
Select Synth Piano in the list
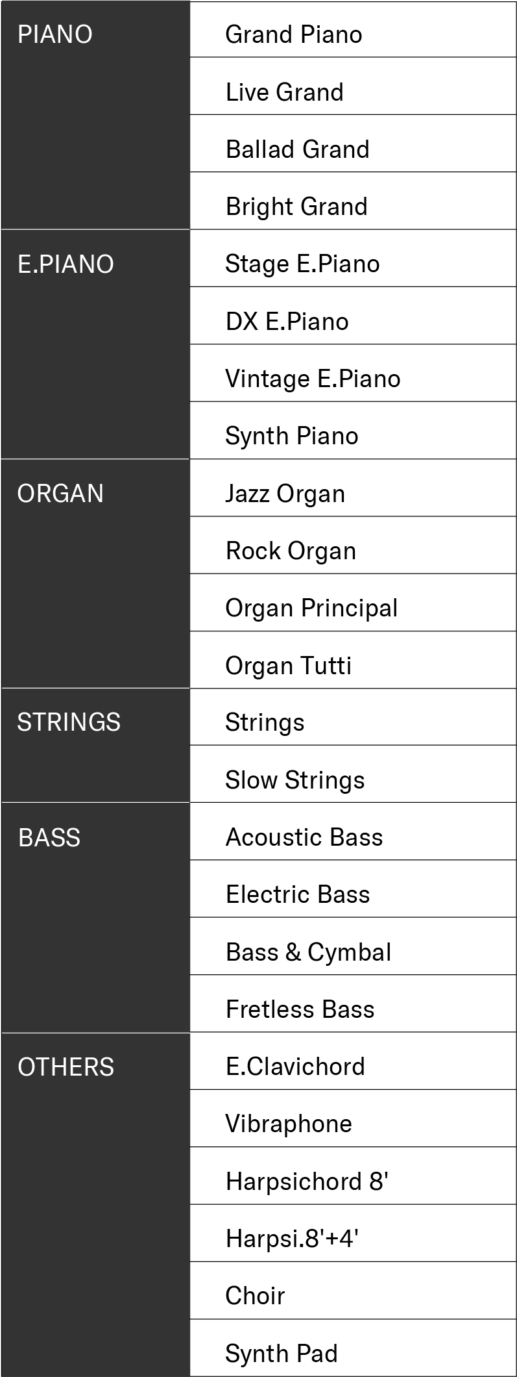tap(291, 436)
